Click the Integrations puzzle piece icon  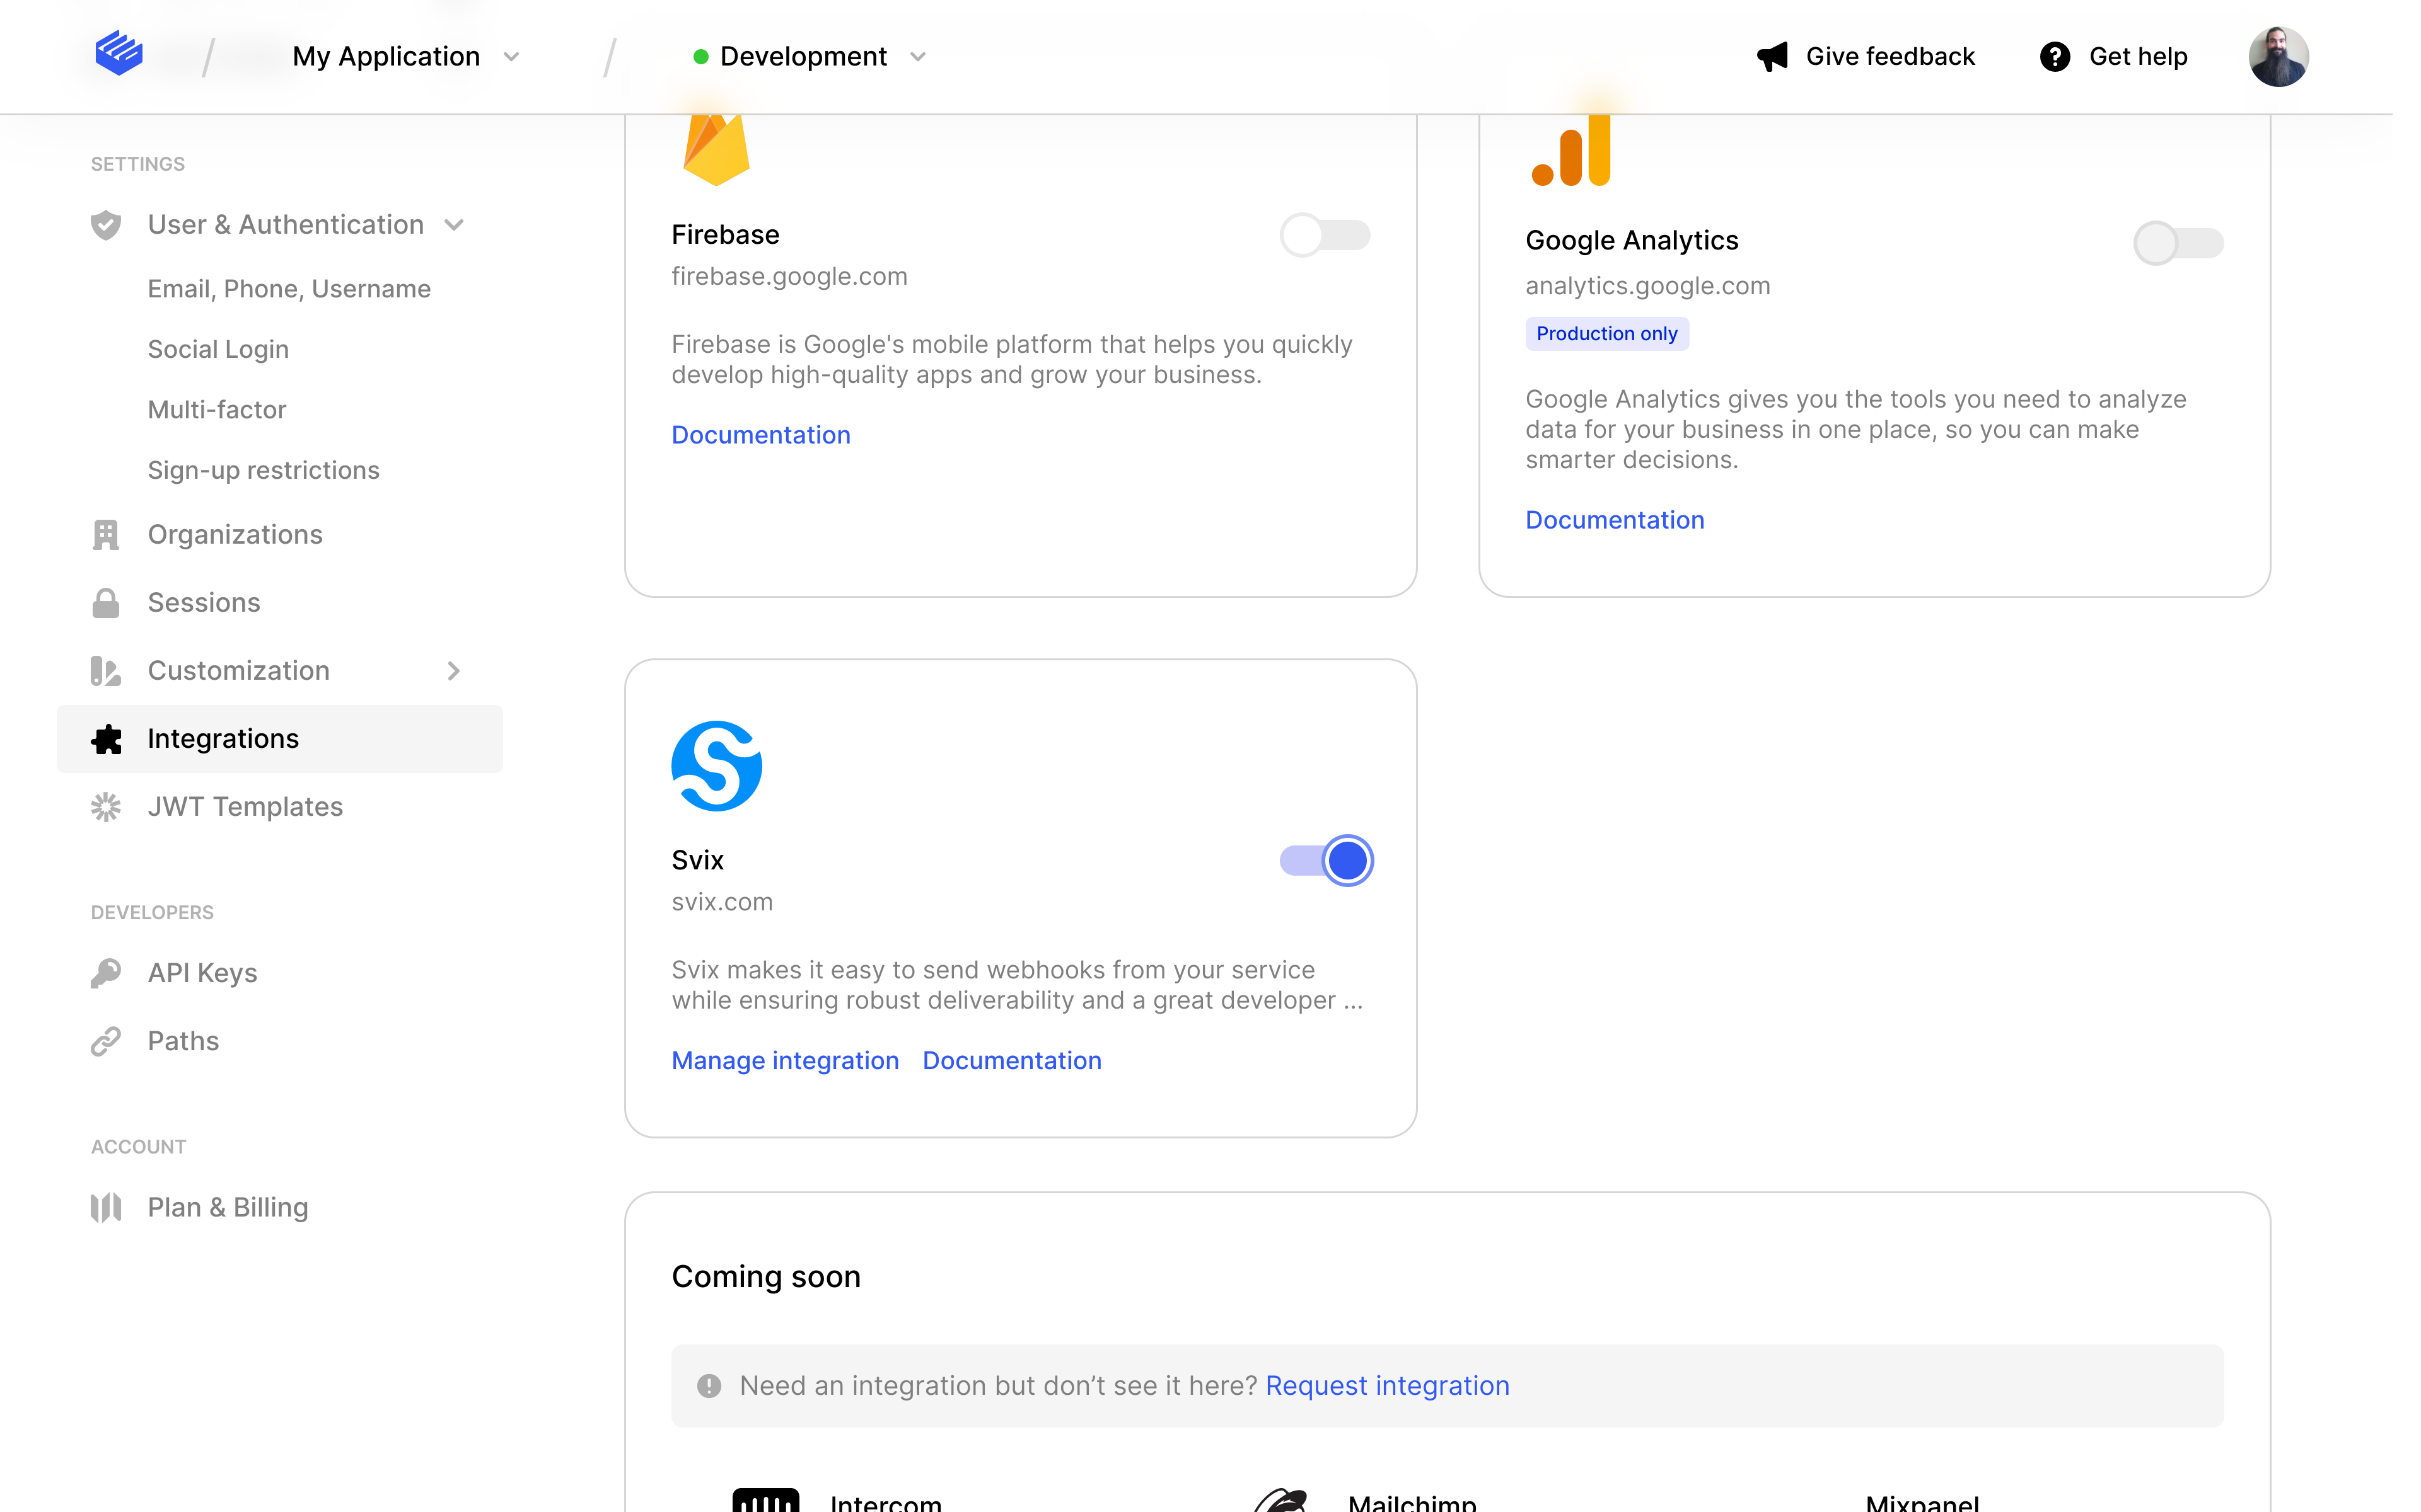(106, 739)
